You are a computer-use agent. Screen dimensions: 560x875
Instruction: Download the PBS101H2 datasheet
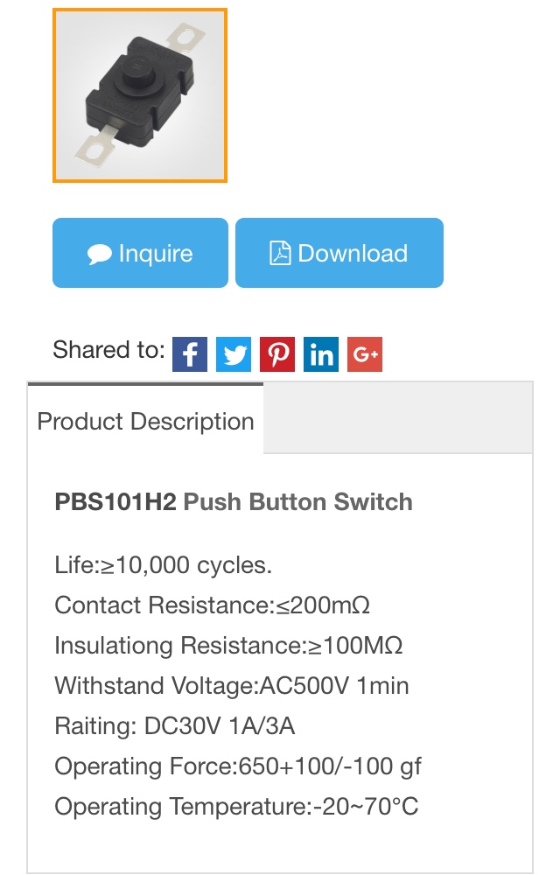point(339,252)
